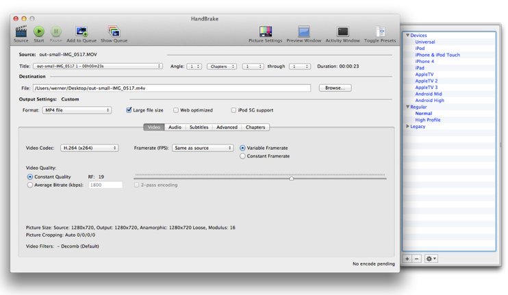Image resolution: width=508 pixels, height=295 pixels.
Task: Select the iPod preset
Action: [420, 48]
